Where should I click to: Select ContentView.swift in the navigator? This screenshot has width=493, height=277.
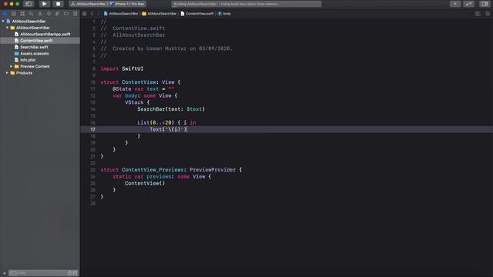click(x=40, y=41)
